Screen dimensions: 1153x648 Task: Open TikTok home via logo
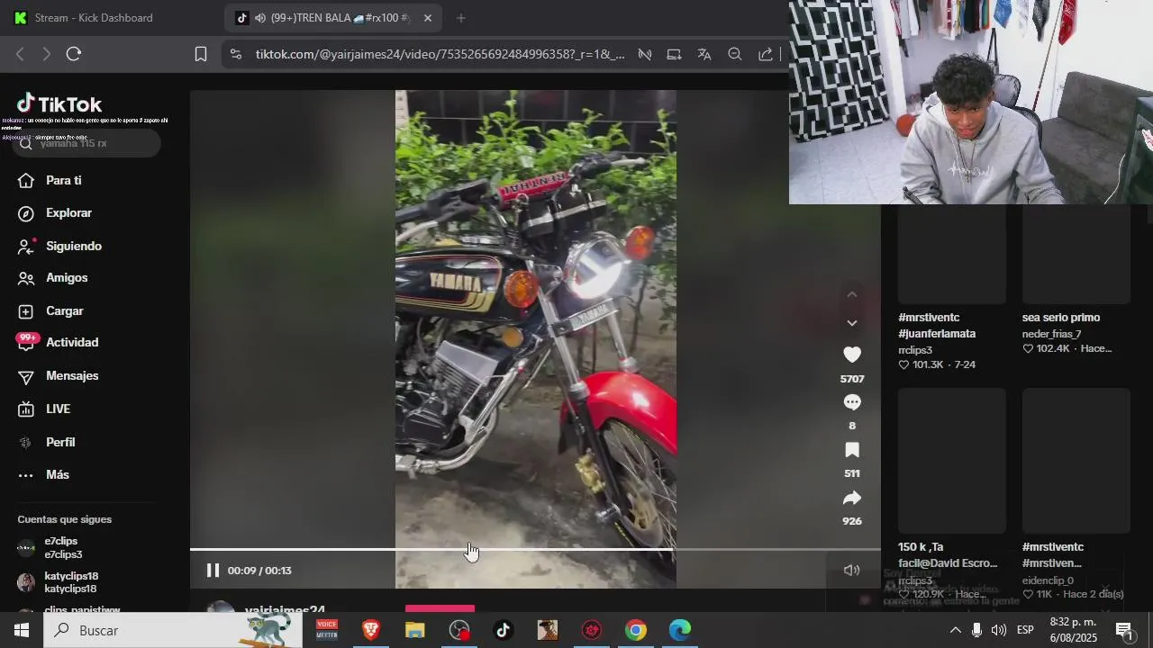[59, 104]
